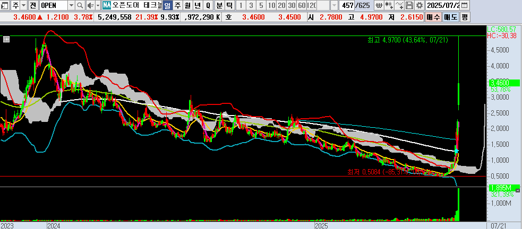This screenshot has height=229, width=522.
Task: Click the 5,249,558 volume value
Action: click(115, 17)
